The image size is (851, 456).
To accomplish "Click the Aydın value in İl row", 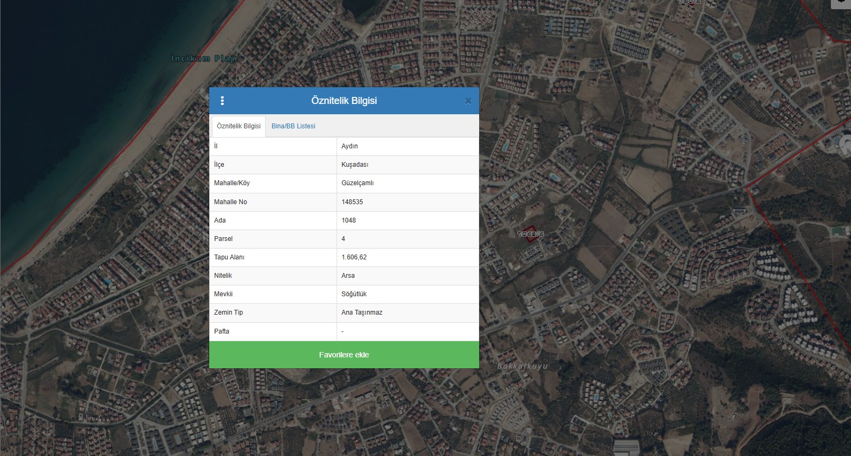I will coord(350,146).
